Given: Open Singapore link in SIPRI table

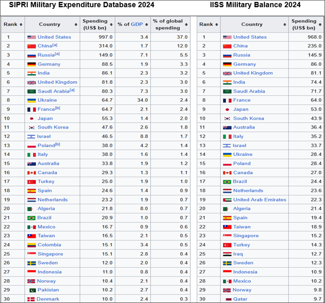Looking at the screenshot, I should click(50, 254).
